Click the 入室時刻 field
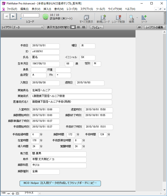Screen dimensions: 167x196 (x=45, y=110)
